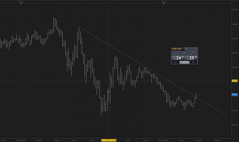Close the EUR/USD quote widget
The height and width of the screenshot is (142, 239).
point(197,49)
